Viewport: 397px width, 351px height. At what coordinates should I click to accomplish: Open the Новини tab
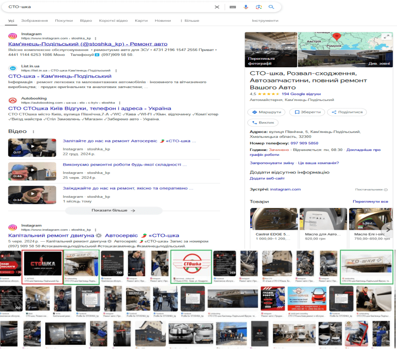tap(163, 21)
